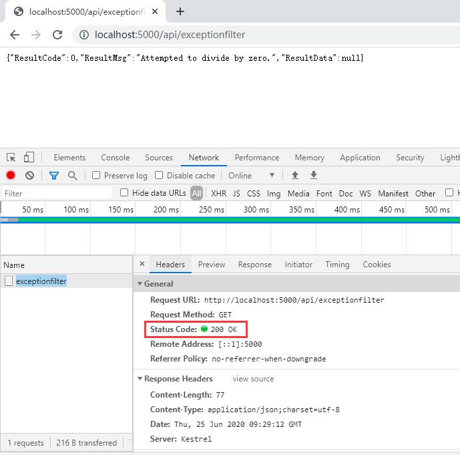Select the XHR filter type
Image resolution: width=460 pixels, height=455 pixels.
point(218,194)
